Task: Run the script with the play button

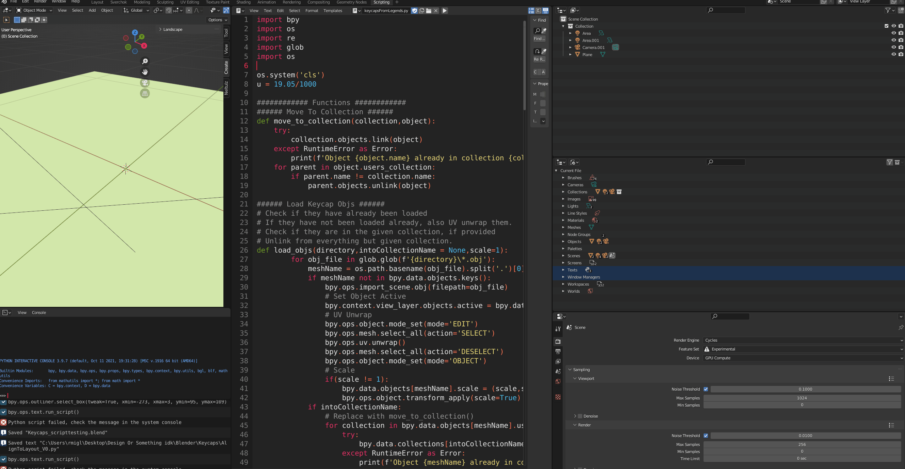Action: pyautogui.click(x=444, y=11)
